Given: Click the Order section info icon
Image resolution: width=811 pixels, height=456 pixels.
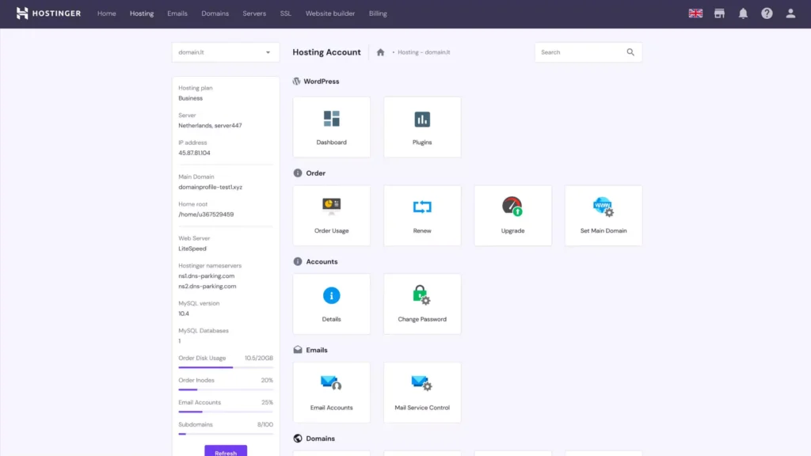Looking at the screenshot, I should [x=298, y=173].
